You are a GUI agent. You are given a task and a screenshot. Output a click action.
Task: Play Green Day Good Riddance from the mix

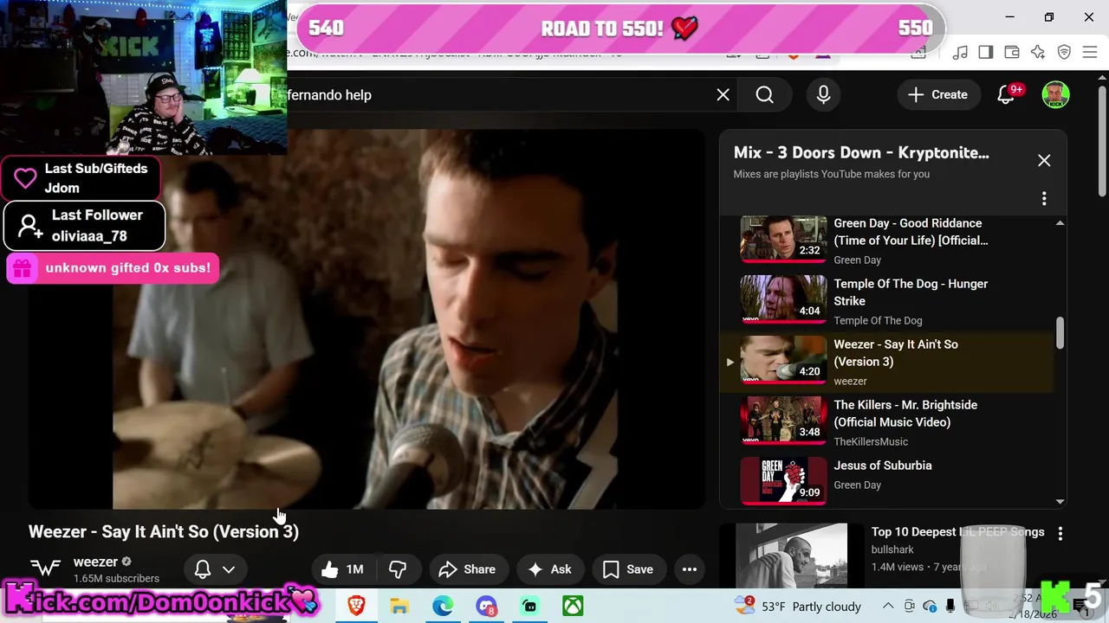coord(888,241)
